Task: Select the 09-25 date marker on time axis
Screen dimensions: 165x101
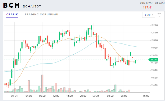Action: [96, 96]
